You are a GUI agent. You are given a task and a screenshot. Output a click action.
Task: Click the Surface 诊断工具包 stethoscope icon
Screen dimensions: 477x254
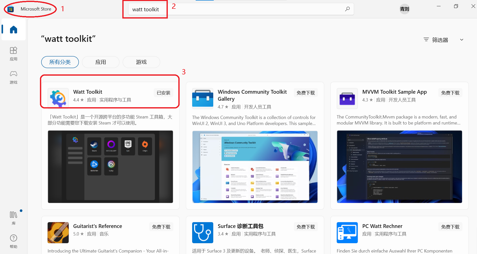[203, 232]
